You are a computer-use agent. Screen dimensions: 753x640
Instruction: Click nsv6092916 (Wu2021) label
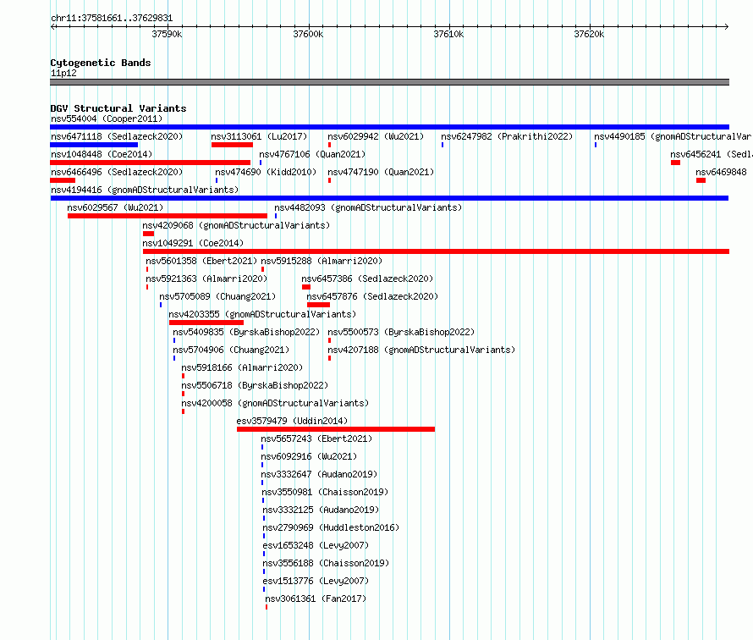(x=310, y=456)
